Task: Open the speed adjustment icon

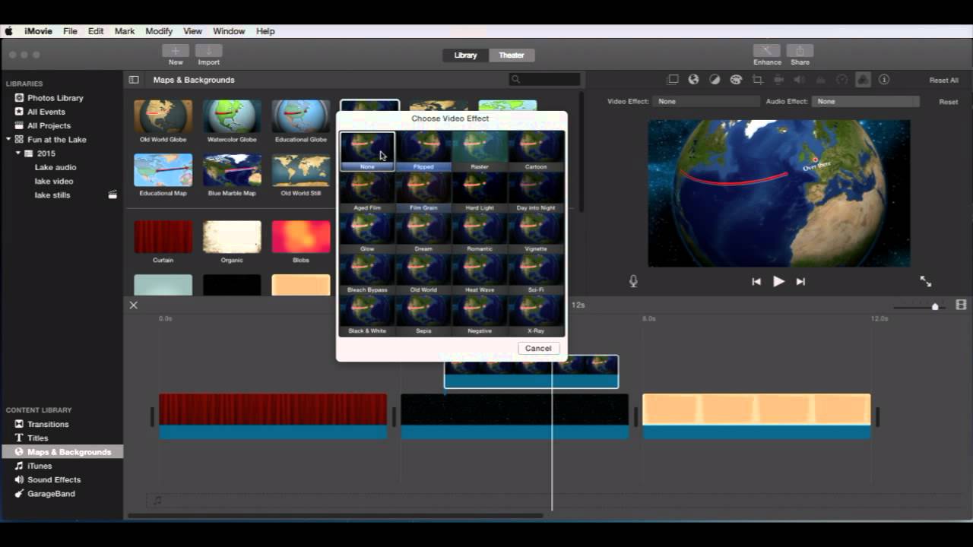Action: coord(841,80)
